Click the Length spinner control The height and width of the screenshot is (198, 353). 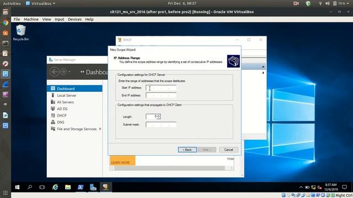point(158,117)
